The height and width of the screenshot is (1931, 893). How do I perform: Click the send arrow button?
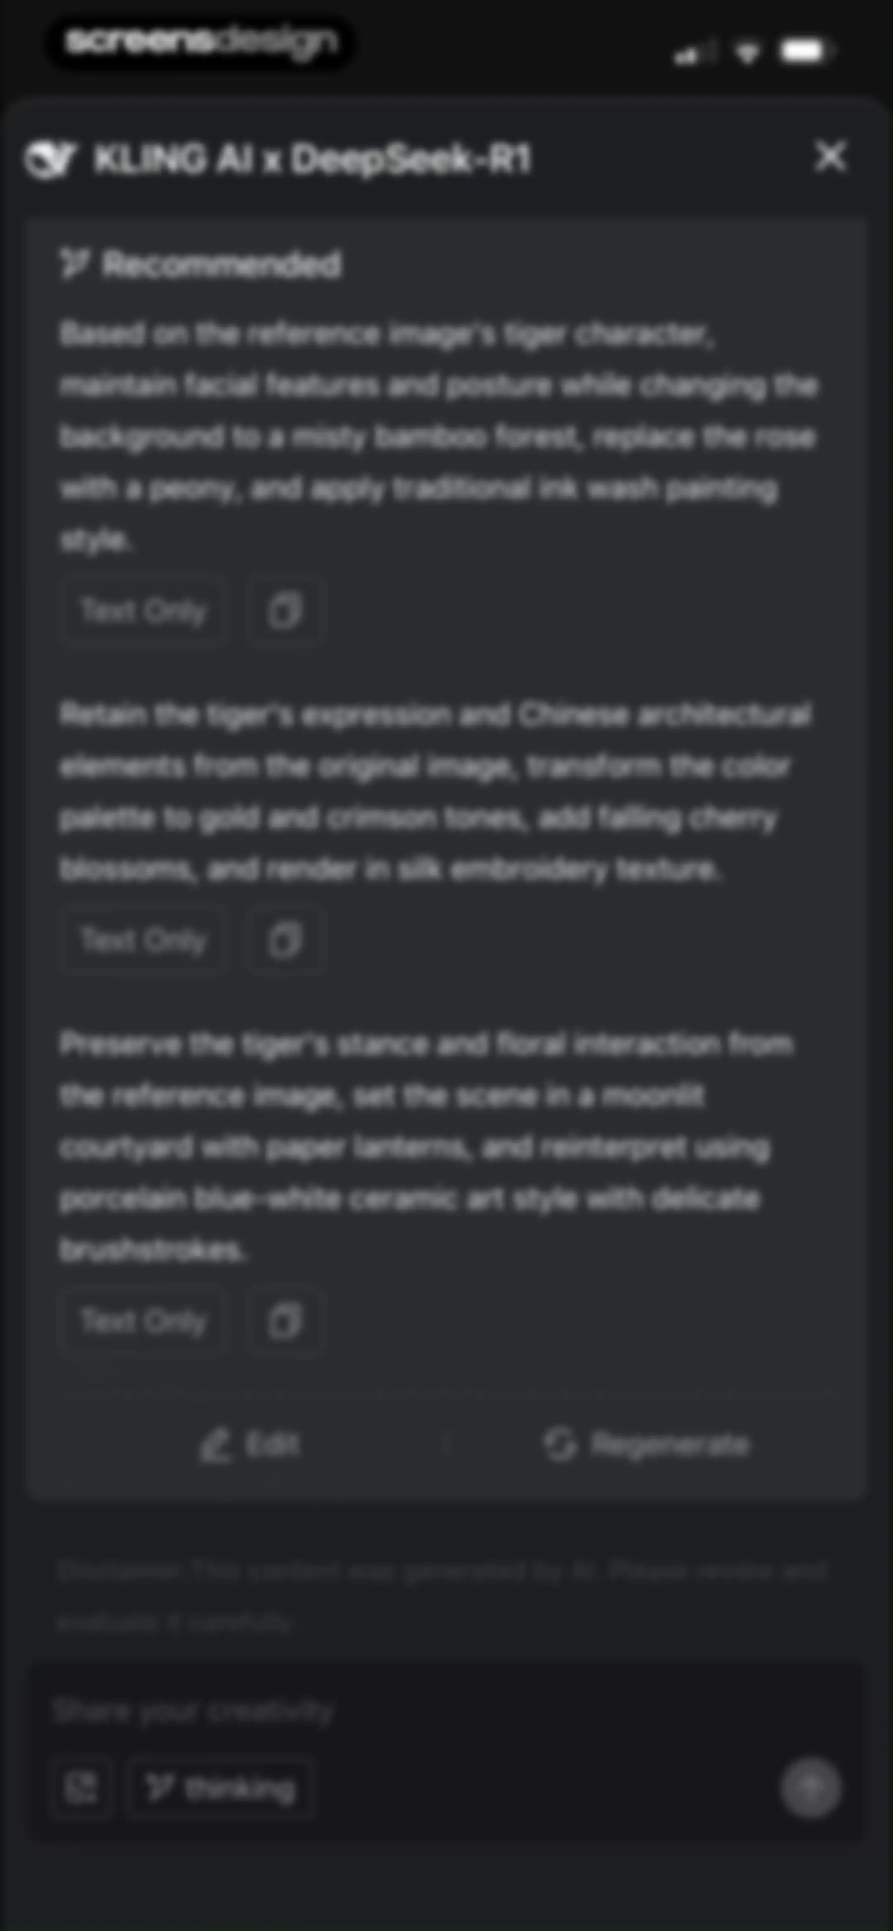810,1788
